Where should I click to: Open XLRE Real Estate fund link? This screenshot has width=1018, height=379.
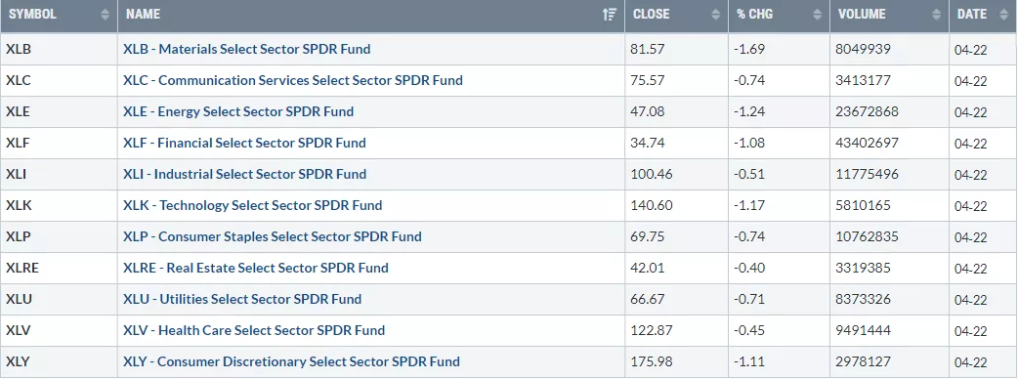(x=256, y=268)
